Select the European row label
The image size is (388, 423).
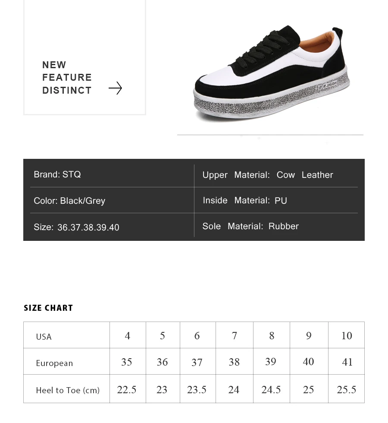[x=54, y=363]
